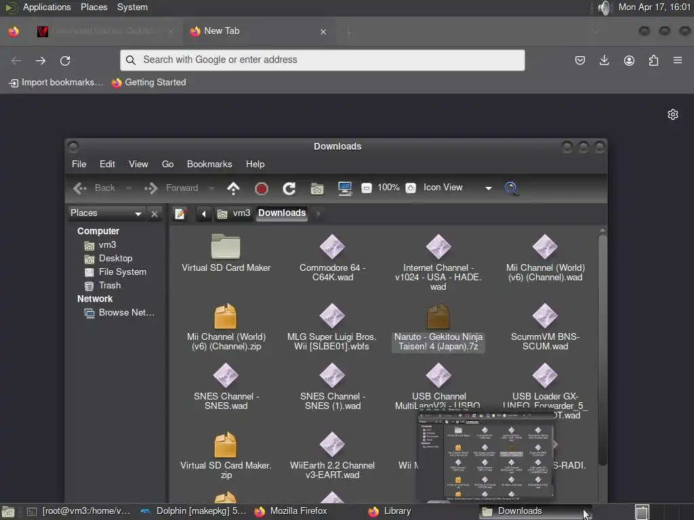
Task: Stop loading with the red stop icon
Action: tap(262, 189)
